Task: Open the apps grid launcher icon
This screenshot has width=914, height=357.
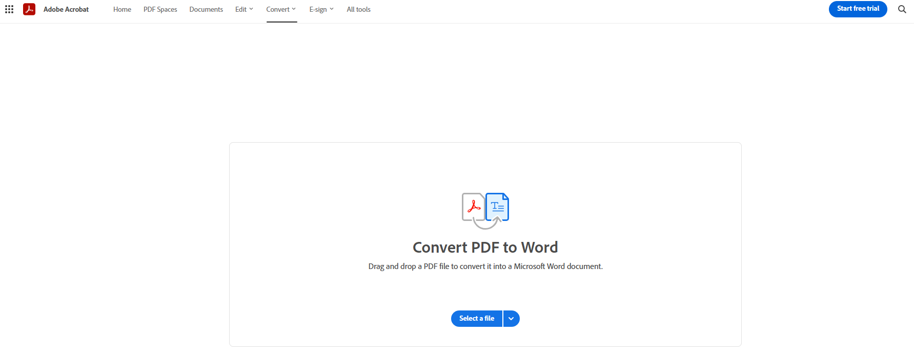Action: [x=9, y=9]
